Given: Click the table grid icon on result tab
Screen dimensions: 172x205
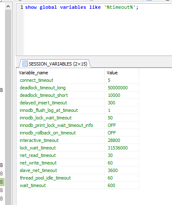Looking at the screenshot, I should pos(25,63).
